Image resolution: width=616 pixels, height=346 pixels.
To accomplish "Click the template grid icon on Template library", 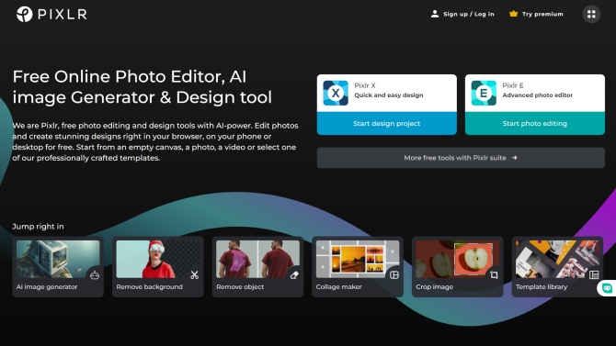I will pos(594,275).
